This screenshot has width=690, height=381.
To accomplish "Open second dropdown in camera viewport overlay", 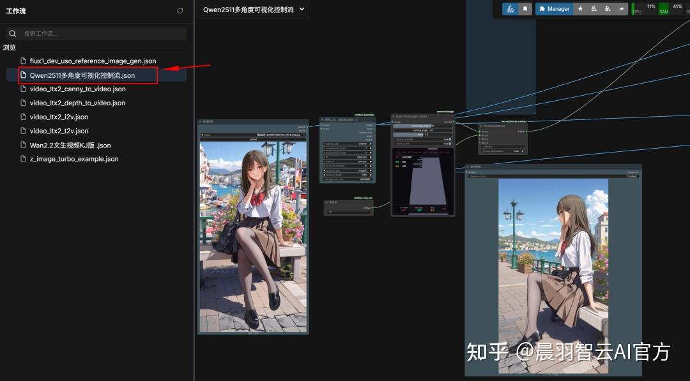I will coord(411,161).
